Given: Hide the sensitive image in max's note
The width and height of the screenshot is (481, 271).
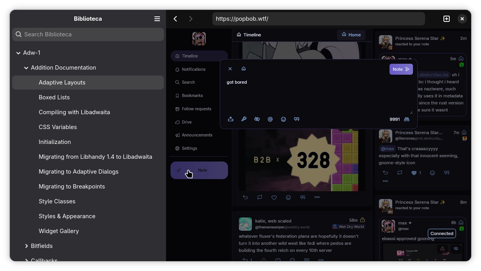Looking at the screenshot, I should click(x=456, y=249).
